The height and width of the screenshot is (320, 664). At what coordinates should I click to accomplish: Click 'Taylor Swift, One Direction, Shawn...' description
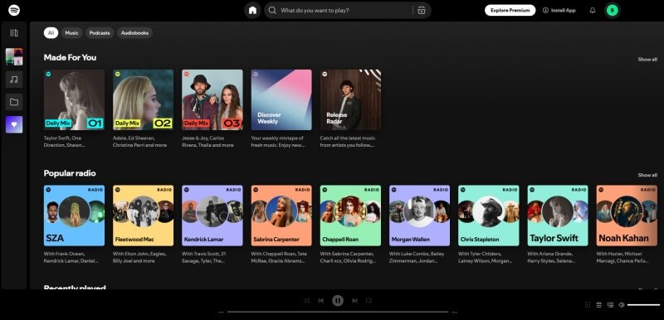(x=65, y=142)
